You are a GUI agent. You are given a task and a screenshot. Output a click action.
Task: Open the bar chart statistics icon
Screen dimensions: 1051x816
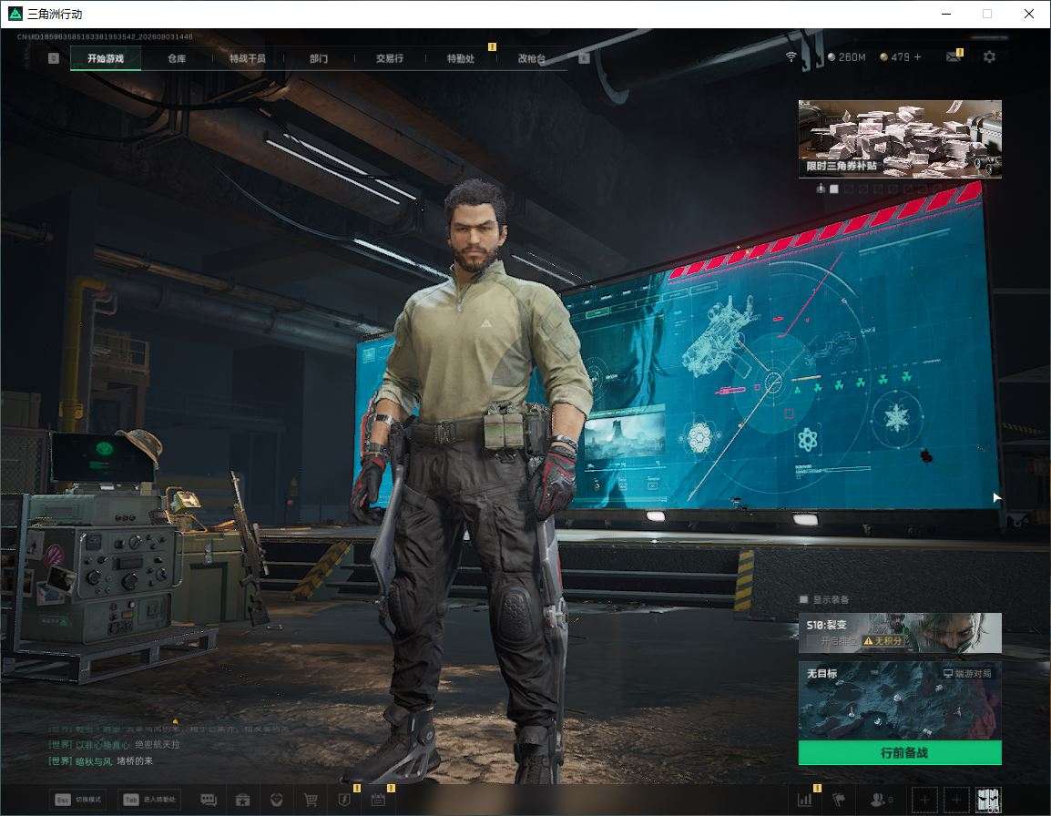(x=804, y=800)
